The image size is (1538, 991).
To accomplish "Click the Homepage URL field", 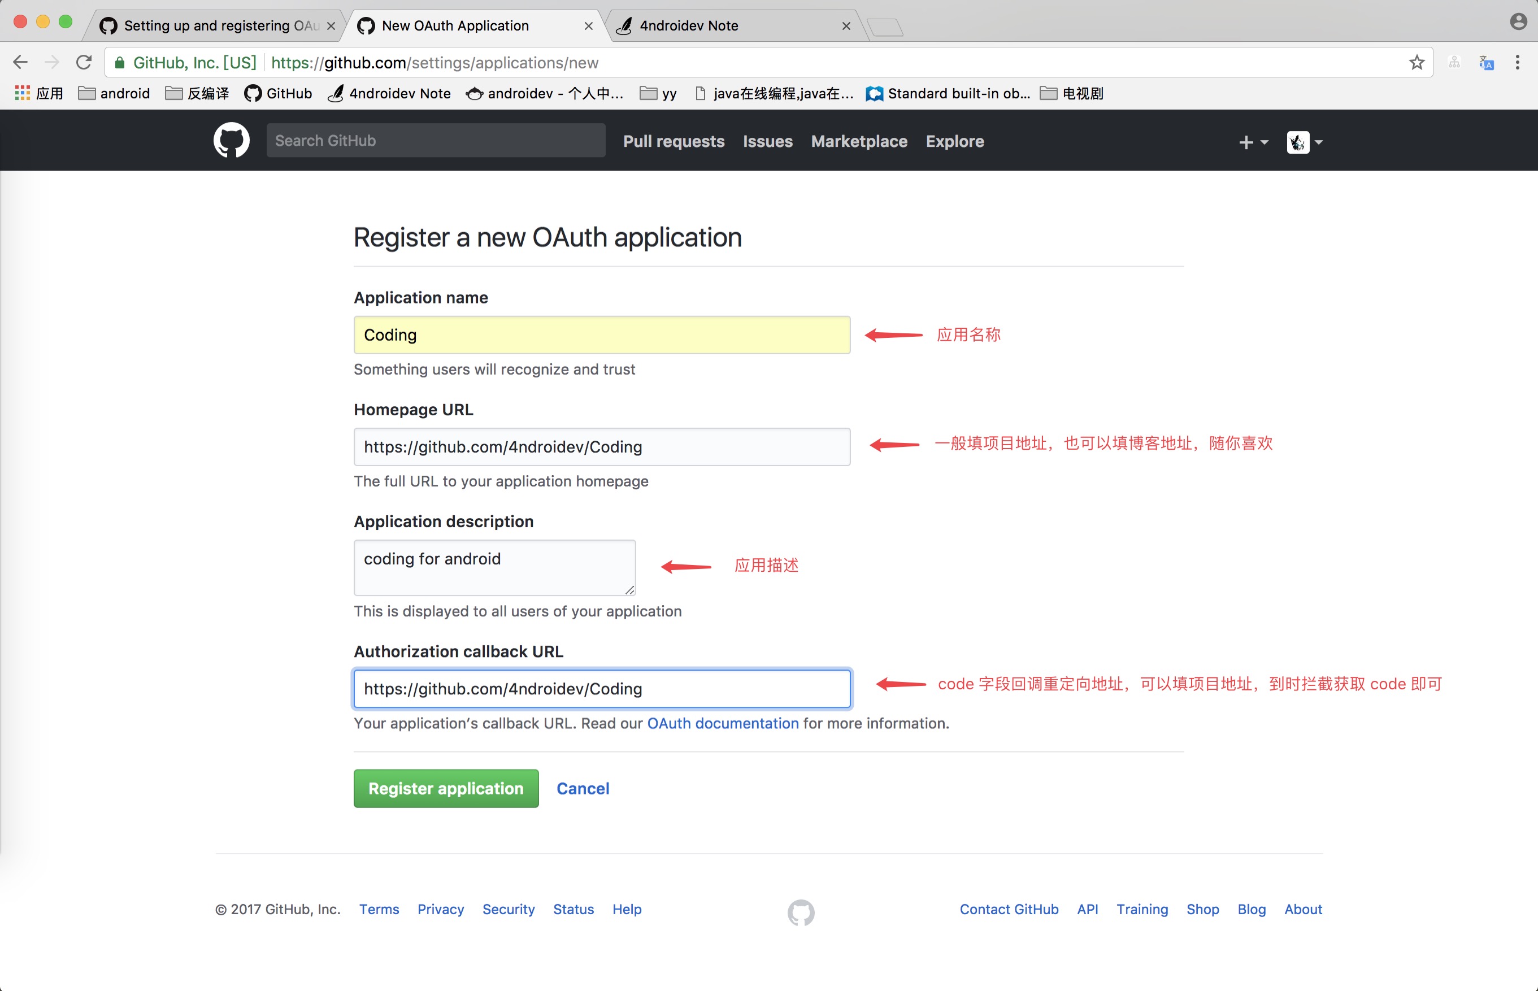I will pos(602,446).
